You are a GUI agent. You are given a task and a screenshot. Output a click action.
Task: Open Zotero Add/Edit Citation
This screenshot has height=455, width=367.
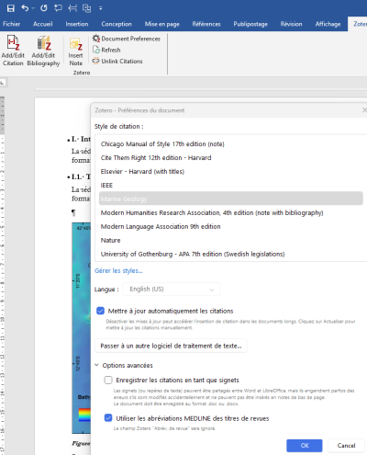pos(13,51)
